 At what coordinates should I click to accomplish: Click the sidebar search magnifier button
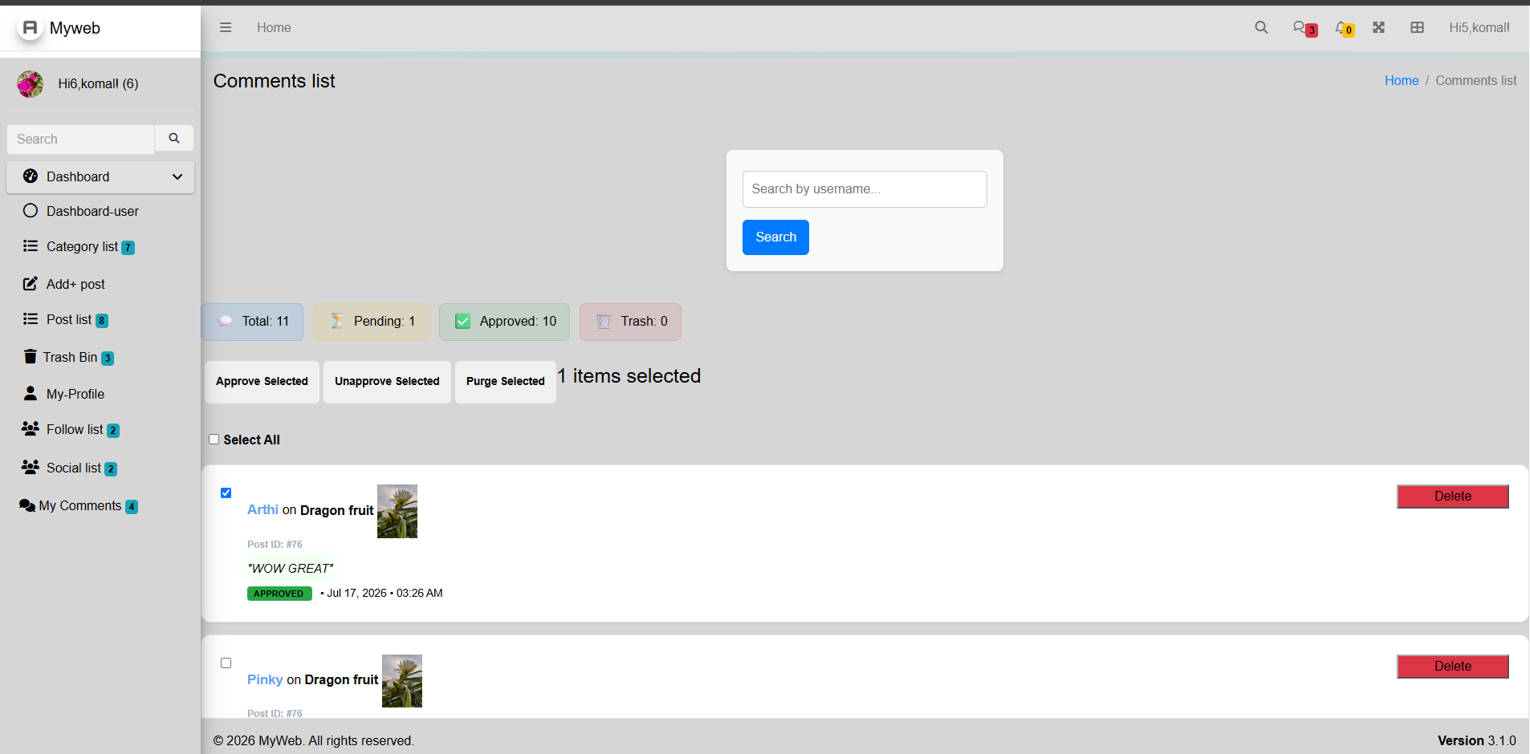[x=174, y=139]
